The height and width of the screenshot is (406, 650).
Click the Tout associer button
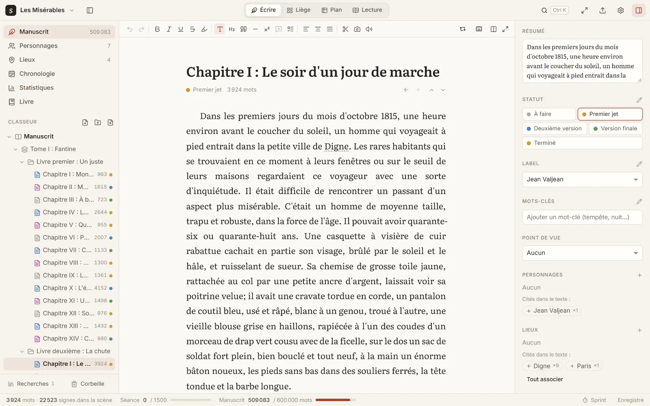(545, 380)
